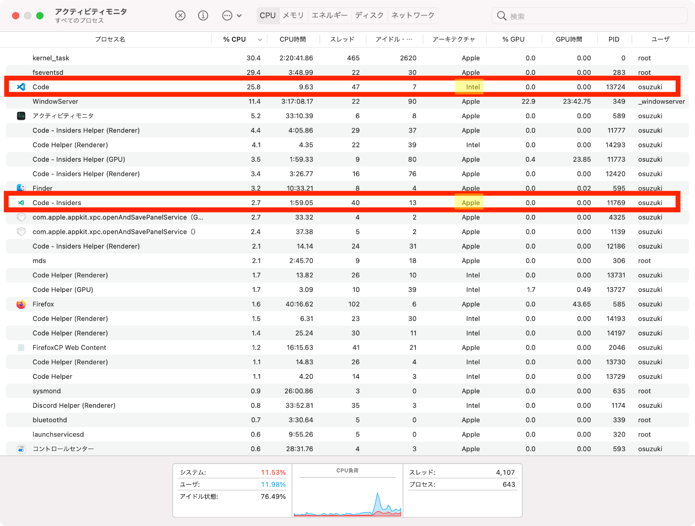Click the スレッド 4,107 count
This screenshot has width=695, height=526.
point(462,472)
